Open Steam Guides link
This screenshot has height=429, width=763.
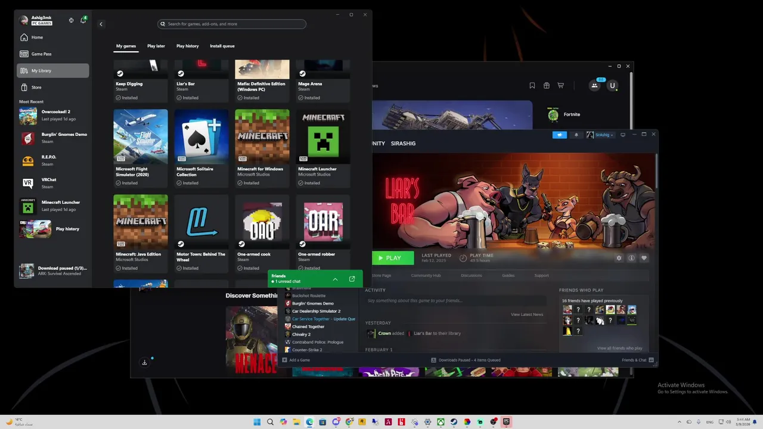point(508,275)
